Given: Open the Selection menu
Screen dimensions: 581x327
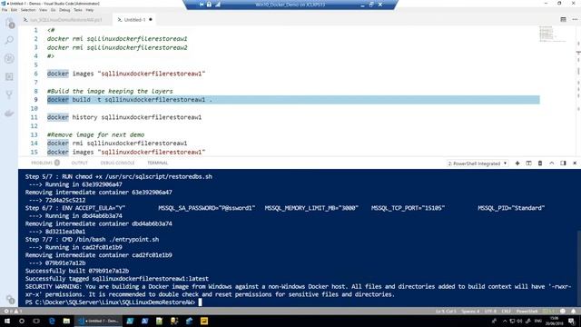Looking at the screenshot, I should (x=28, y=10).
